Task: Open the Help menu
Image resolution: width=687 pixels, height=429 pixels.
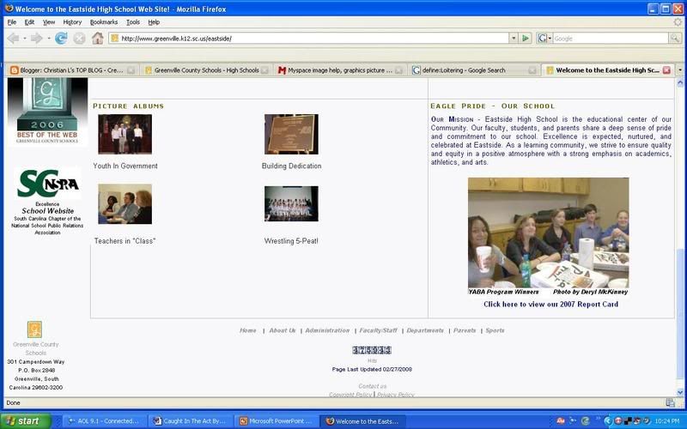Action: point(154,22)
